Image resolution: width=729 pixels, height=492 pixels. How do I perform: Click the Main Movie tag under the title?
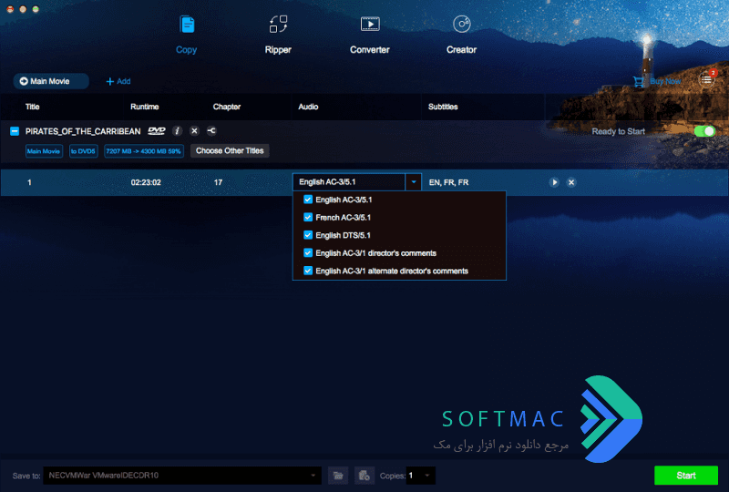coord(44,151)
